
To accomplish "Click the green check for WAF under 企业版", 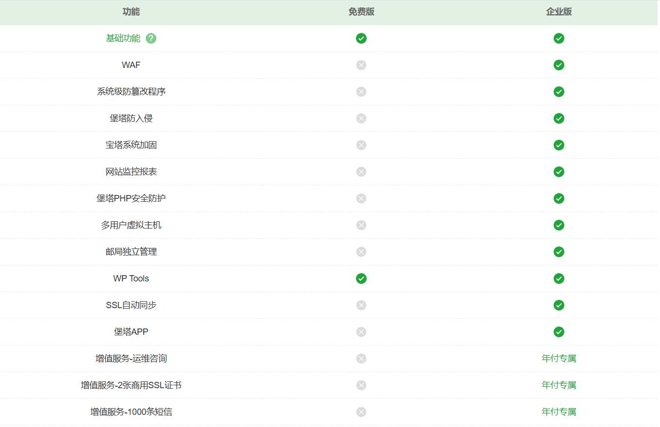I will 558,65.
